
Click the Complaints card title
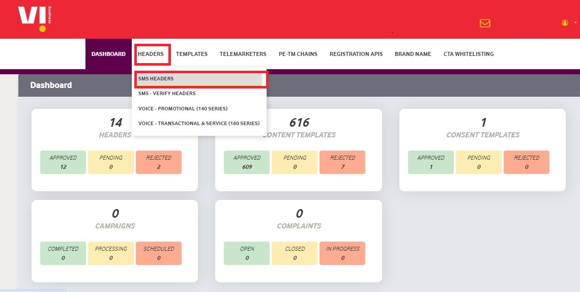tap(299, 226)
